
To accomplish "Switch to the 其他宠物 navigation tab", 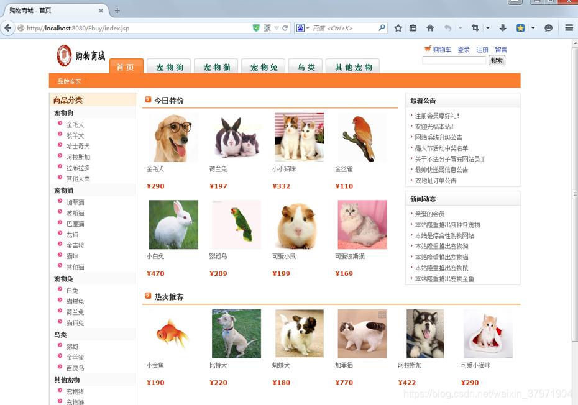I will (353, 66).
